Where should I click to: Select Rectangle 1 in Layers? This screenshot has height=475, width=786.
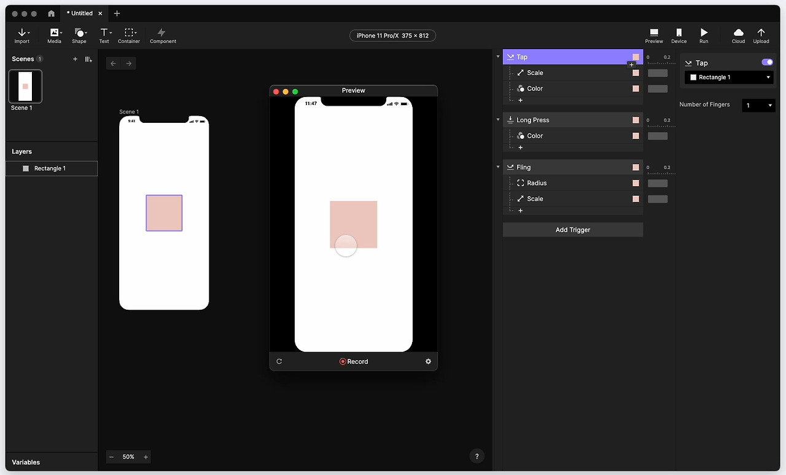click(52, 168)
